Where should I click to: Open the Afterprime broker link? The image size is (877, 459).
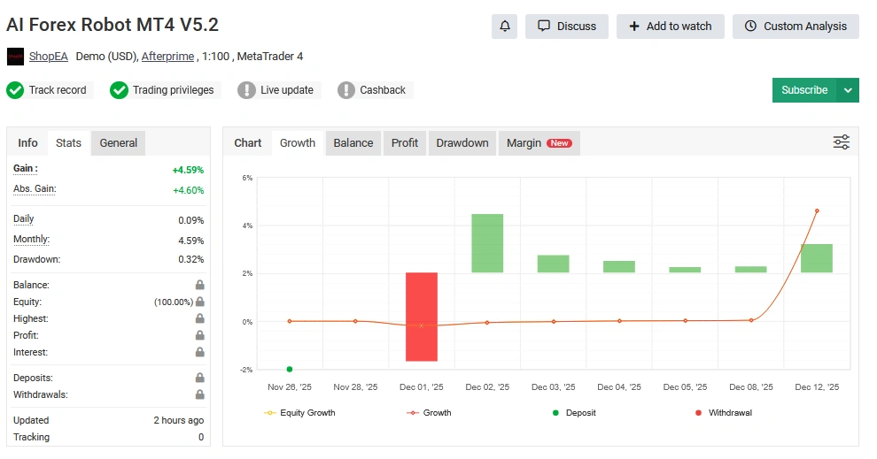(167, 57)
